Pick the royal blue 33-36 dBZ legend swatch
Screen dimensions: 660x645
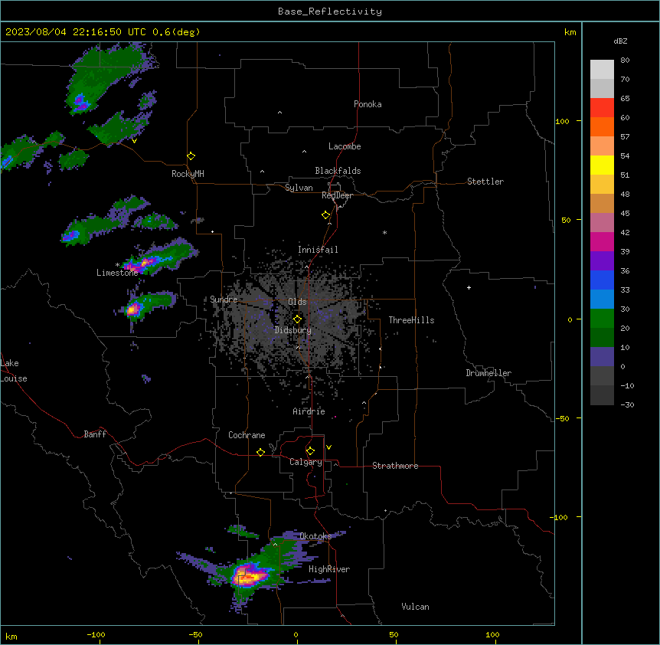click(x=602, y=280)
